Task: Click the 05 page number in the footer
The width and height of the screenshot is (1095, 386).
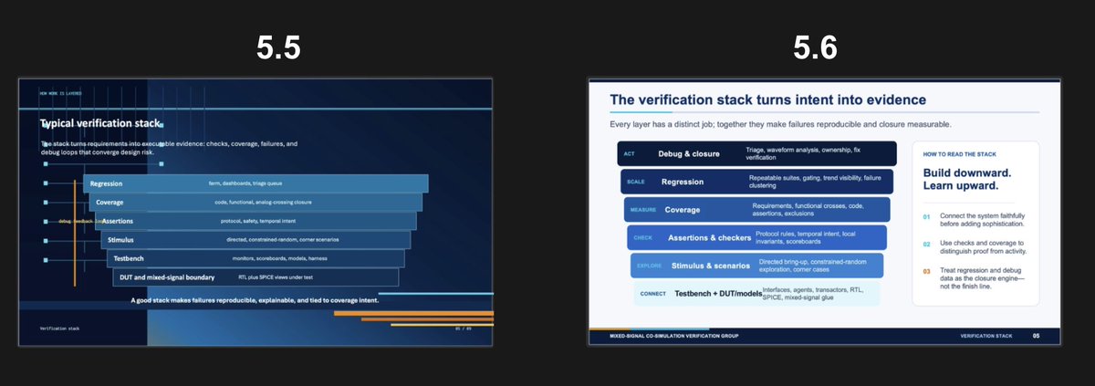Action: 1036,337
